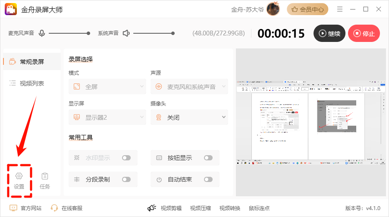
Task: Mute the system sound speaker icon
Action: (x=126, y=33)
